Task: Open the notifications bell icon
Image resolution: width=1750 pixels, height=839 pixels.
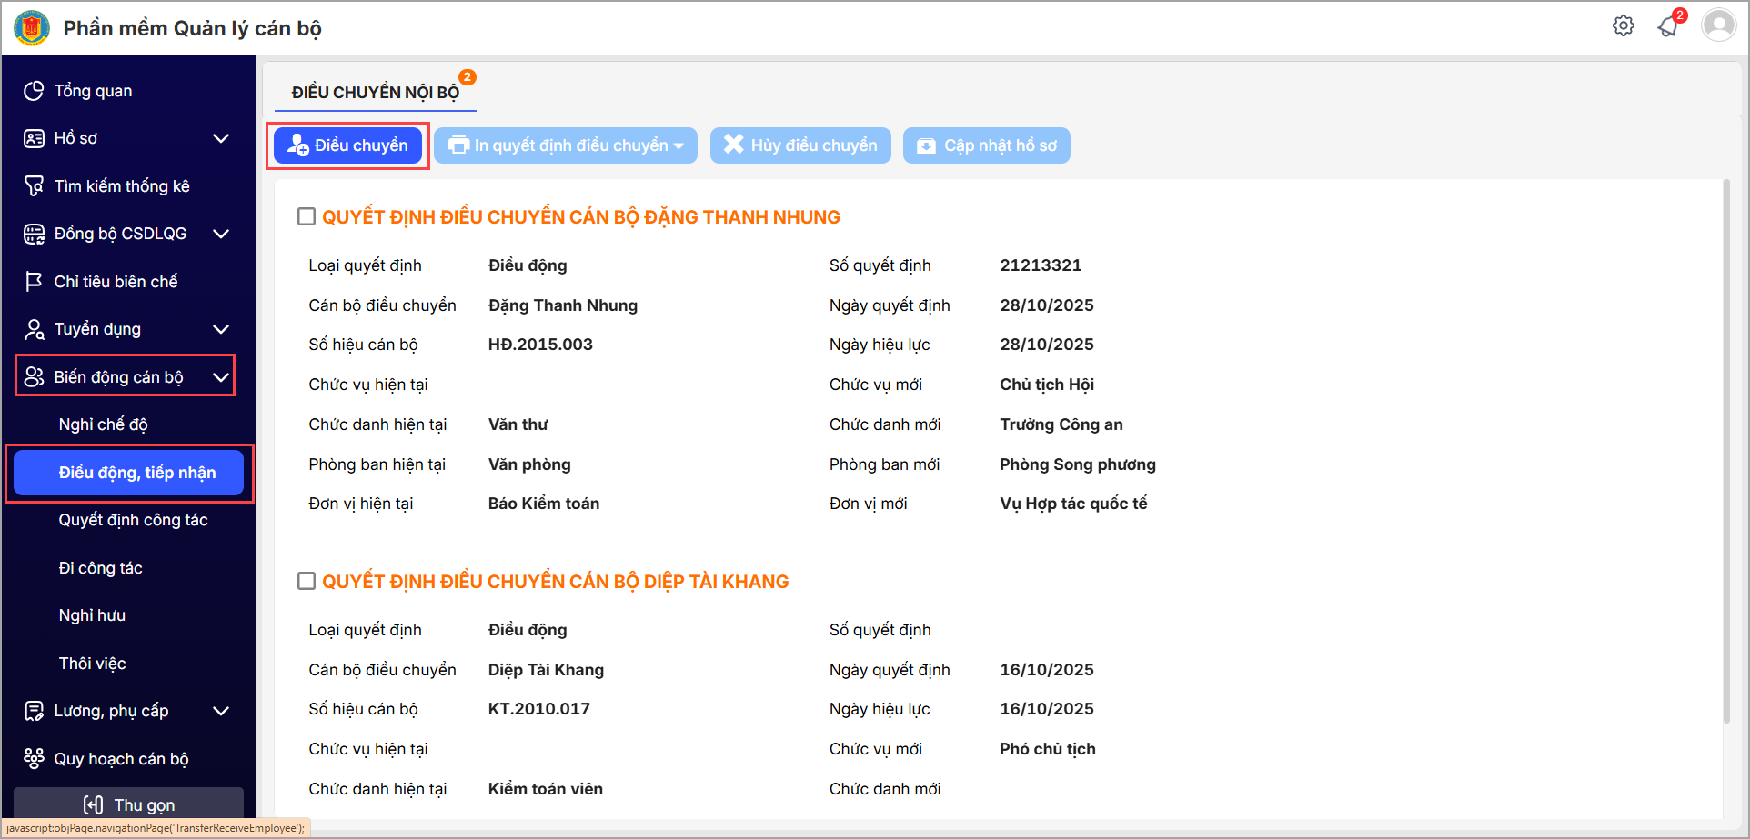Action: pos(1667,26)
